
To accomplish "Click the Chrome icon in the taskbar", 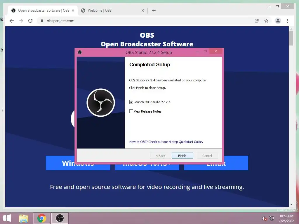I will tap(42, 218).
